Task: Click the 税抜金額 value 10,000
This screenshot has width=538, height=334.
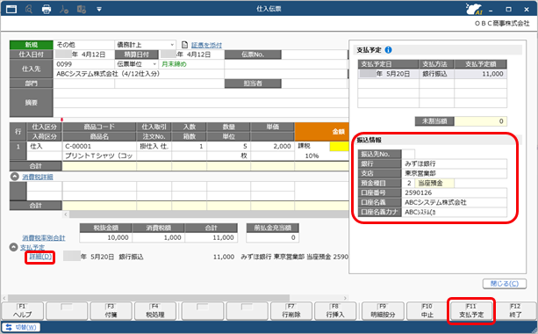Action: (x=105, y=237)
